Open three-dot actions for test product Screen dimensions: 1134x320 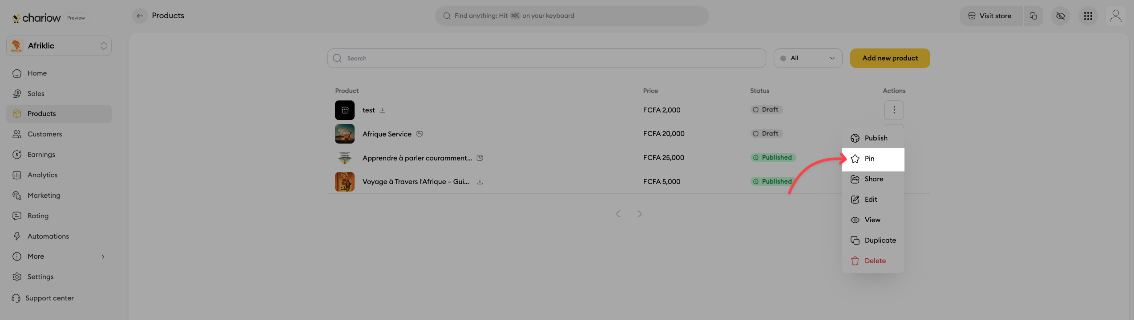tap(894, 110)
